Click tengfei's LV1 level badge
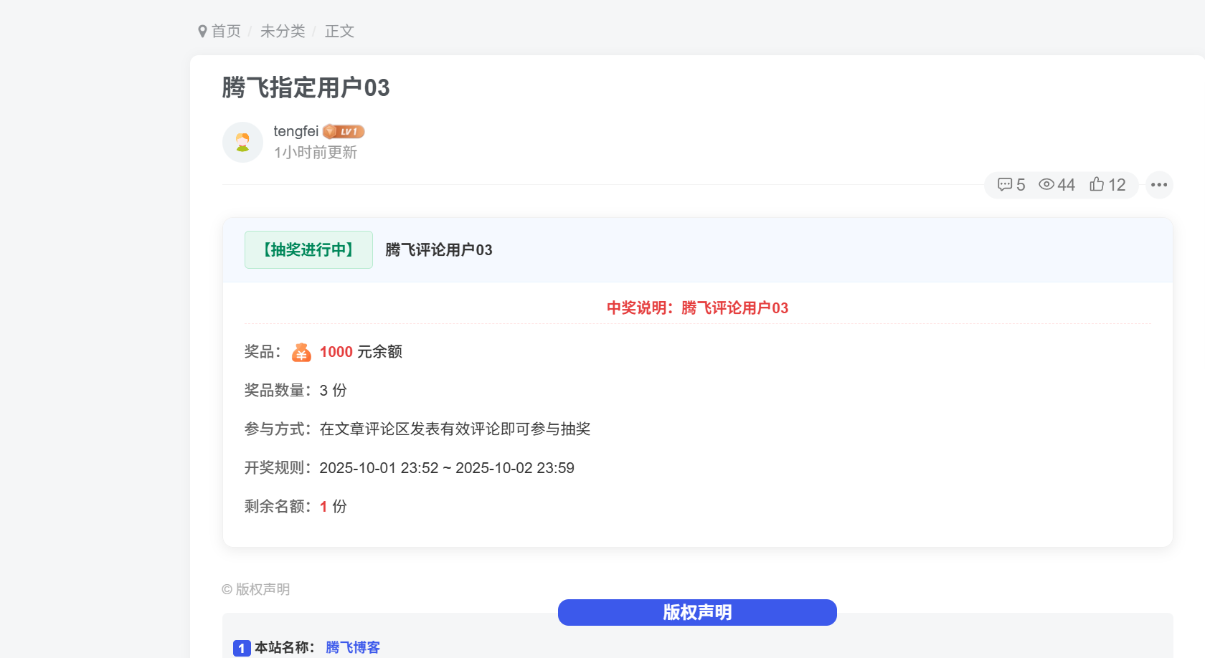1205x658 pixels. tap(345, 130)
